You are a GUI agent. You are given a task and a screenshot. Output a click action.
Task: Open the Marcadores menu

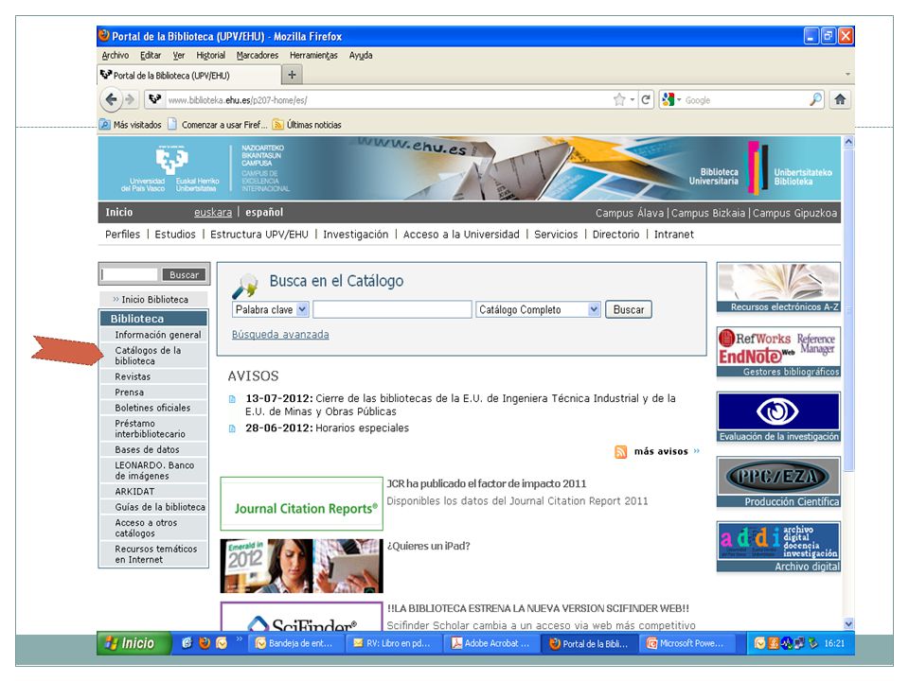click(258, 55)
